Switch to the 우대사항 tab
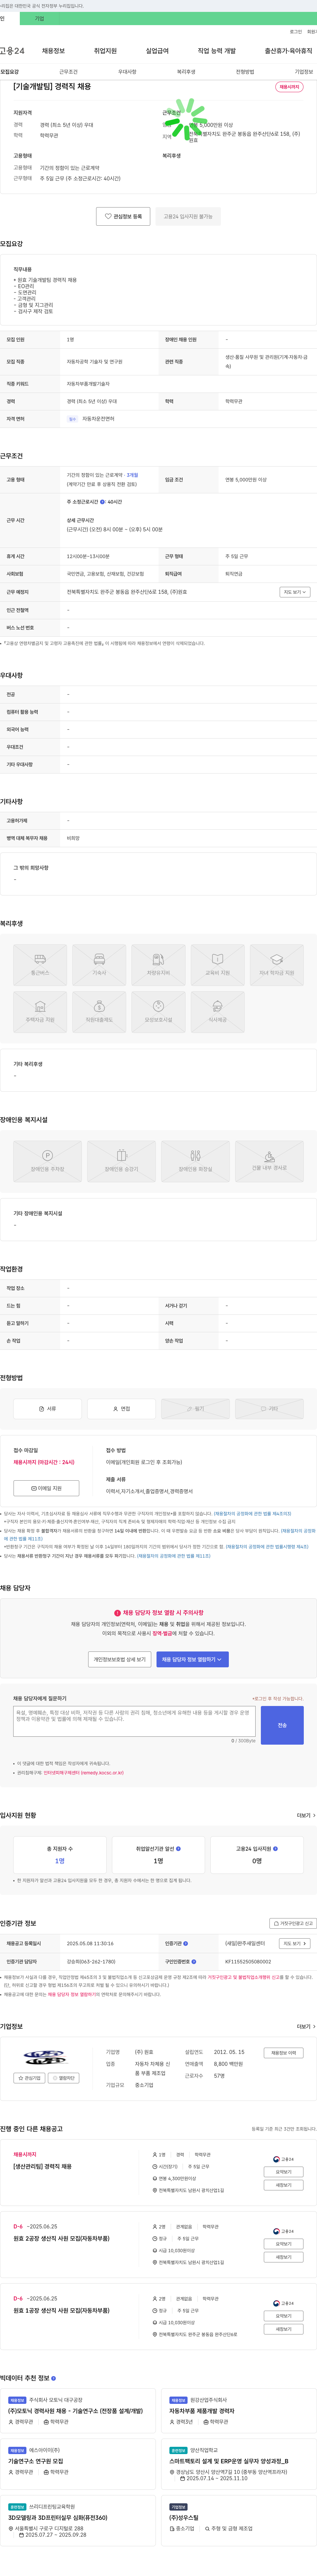 (127, 72)
